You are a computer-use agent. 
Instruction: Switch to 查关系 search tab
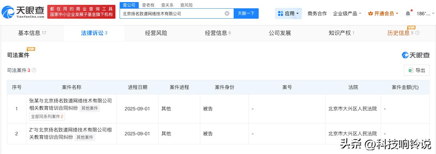click(167, 5)
